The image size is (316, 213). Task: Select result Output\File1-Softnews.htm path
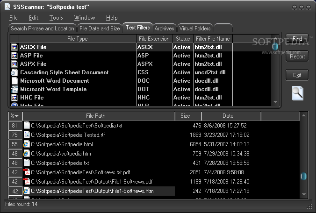[x=92, y=191]
